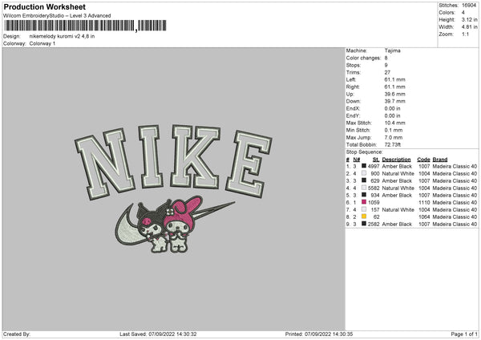The width and height of the screenshot is (481, 340).
Task: Click the barcode under the worksheet title
Action: click(86, 26)
